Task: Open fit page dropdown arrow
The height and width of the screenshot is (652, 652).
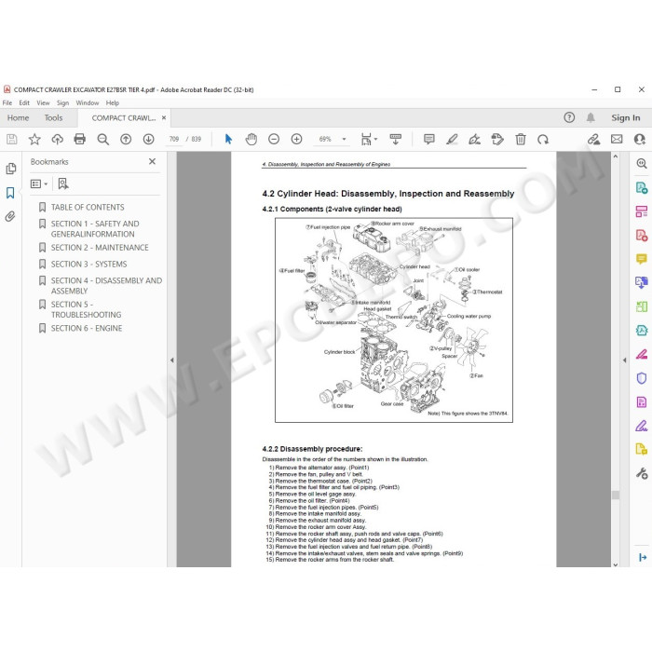Action: 375,140
